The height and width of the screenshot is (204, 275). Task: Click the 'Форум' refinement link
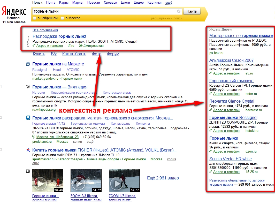point(113,54)
